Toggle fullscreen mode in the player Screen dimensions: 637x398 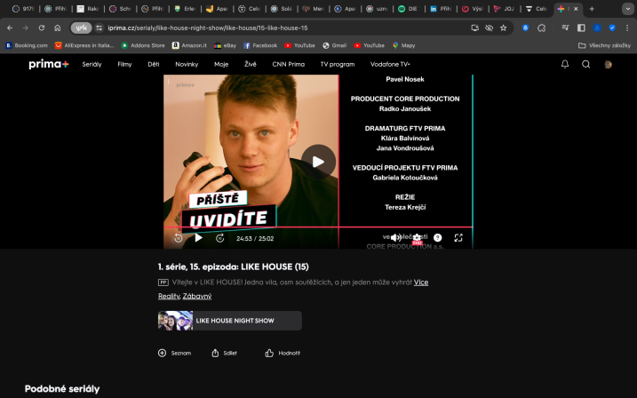pos(458,238)
